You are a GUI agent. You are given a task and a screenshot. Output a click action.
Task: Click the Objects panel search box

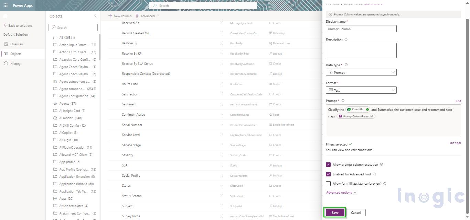click(73, 27)
